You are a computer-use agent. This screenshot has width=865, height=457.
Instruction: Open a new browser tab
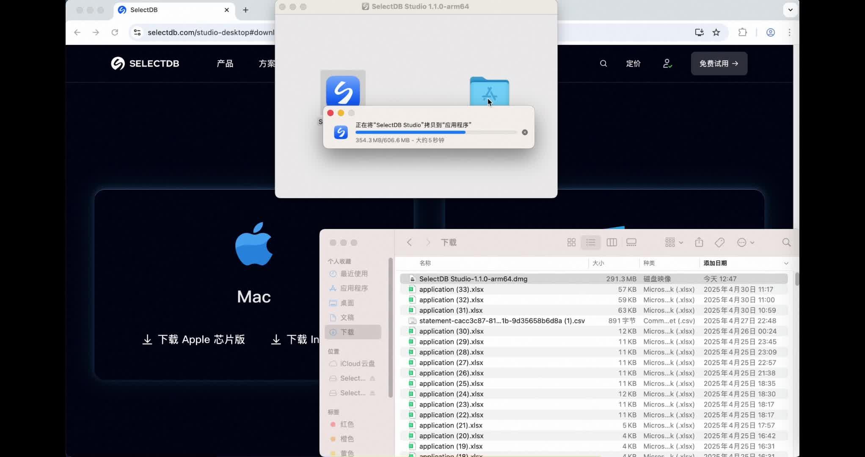tap(245, 10)
